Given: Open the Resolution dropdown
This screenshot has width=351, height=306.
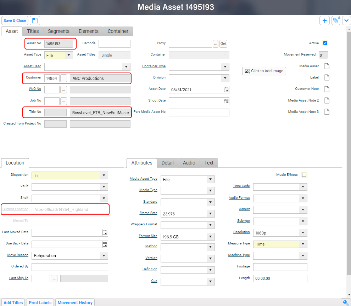Looking at the screenshot, I should coord(302,232).
